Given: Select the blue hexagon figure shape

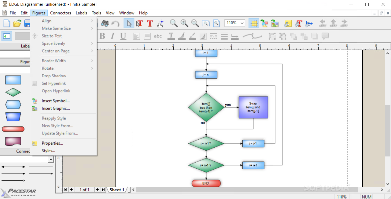Looking at the screenshot, I should click(13, 104).
